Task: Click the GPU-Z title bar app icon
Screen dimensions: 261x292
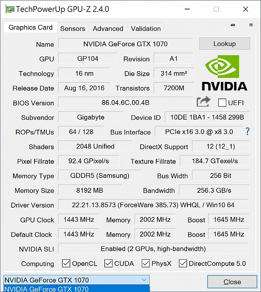Action: point(10,9)
